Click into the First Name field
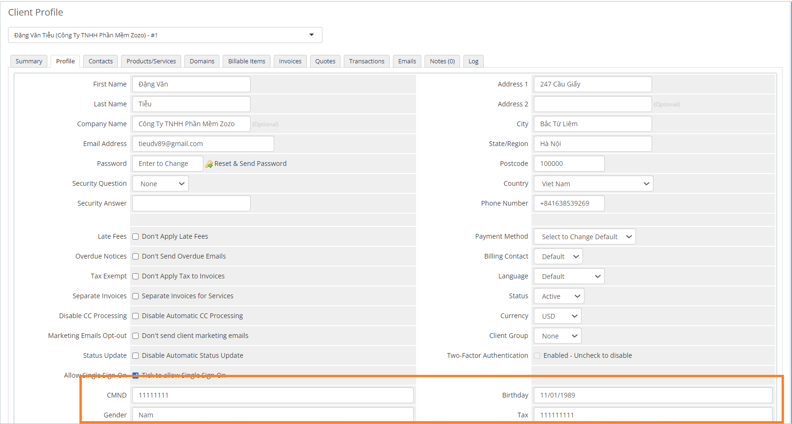The width and height of the screenshot is (792, 424). click(x=191, y=84)
